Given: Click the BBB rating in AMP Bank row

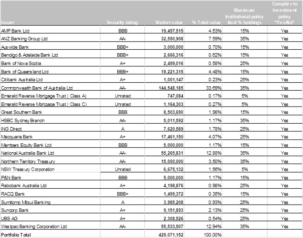Looking at the screenshot, I should point(123,31).
